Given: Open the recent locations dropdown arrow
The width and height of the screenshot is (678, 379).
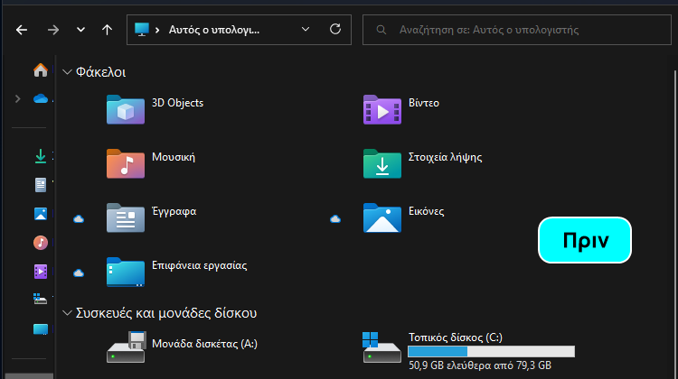Looking at the screenshot, I should click(x=80, y=30).
